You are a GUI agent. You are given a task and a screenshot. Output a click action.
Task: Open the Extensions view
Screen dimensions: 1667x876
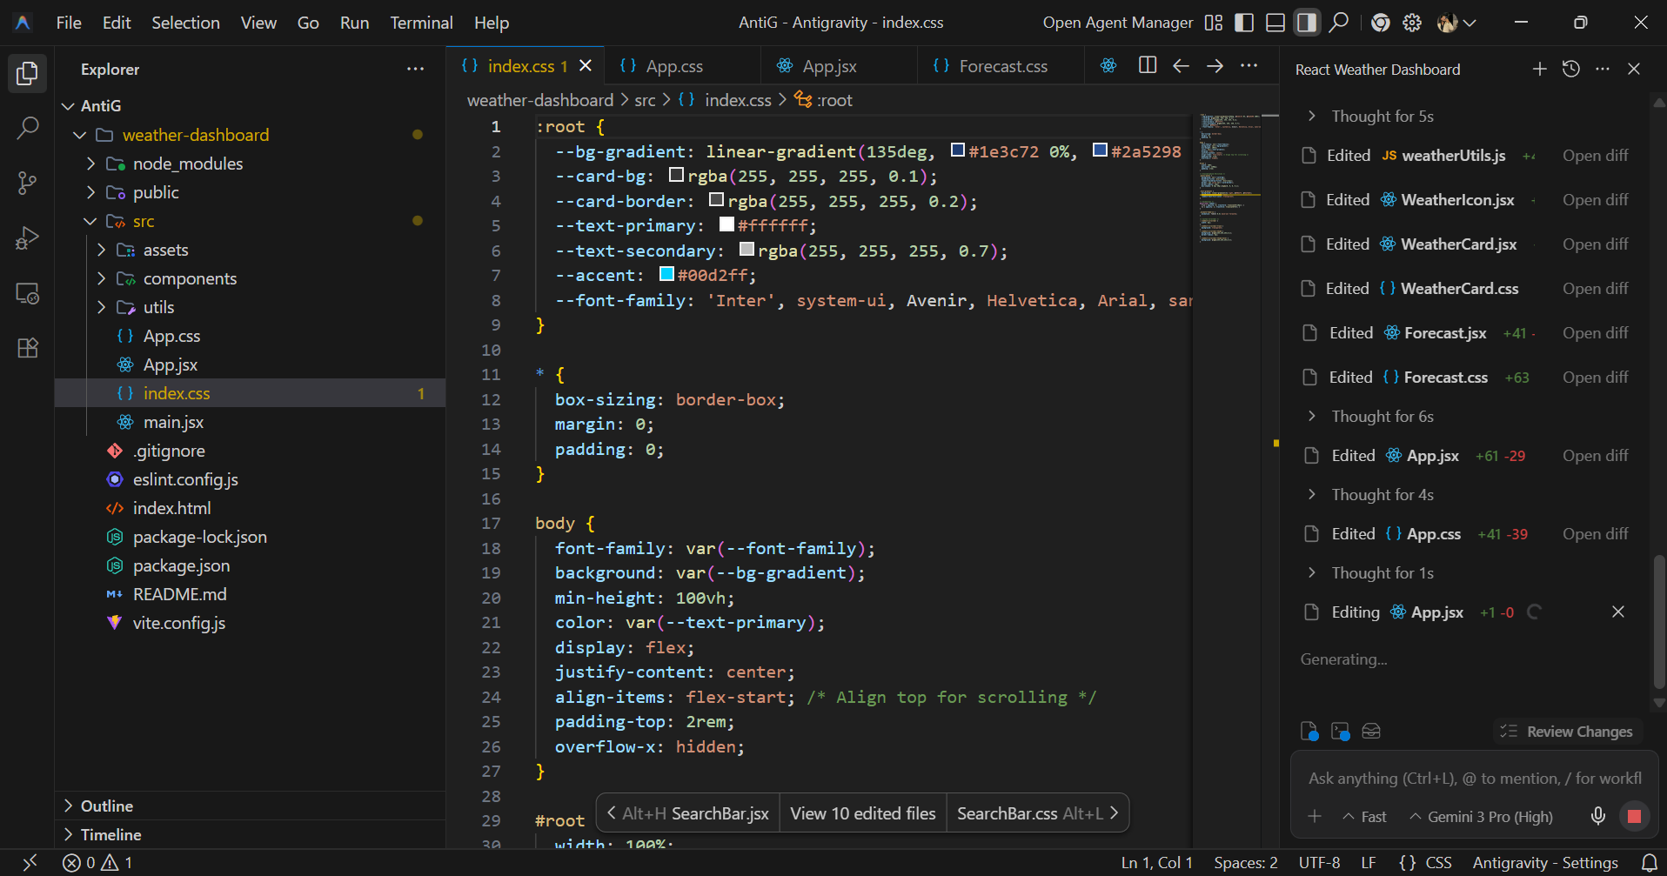[27, 348]
